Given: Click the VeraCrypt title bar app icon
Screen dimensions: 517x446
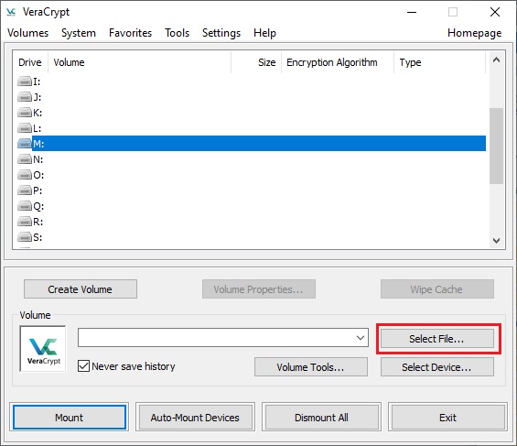Looking at the screenshot, I should pos(11,12).
